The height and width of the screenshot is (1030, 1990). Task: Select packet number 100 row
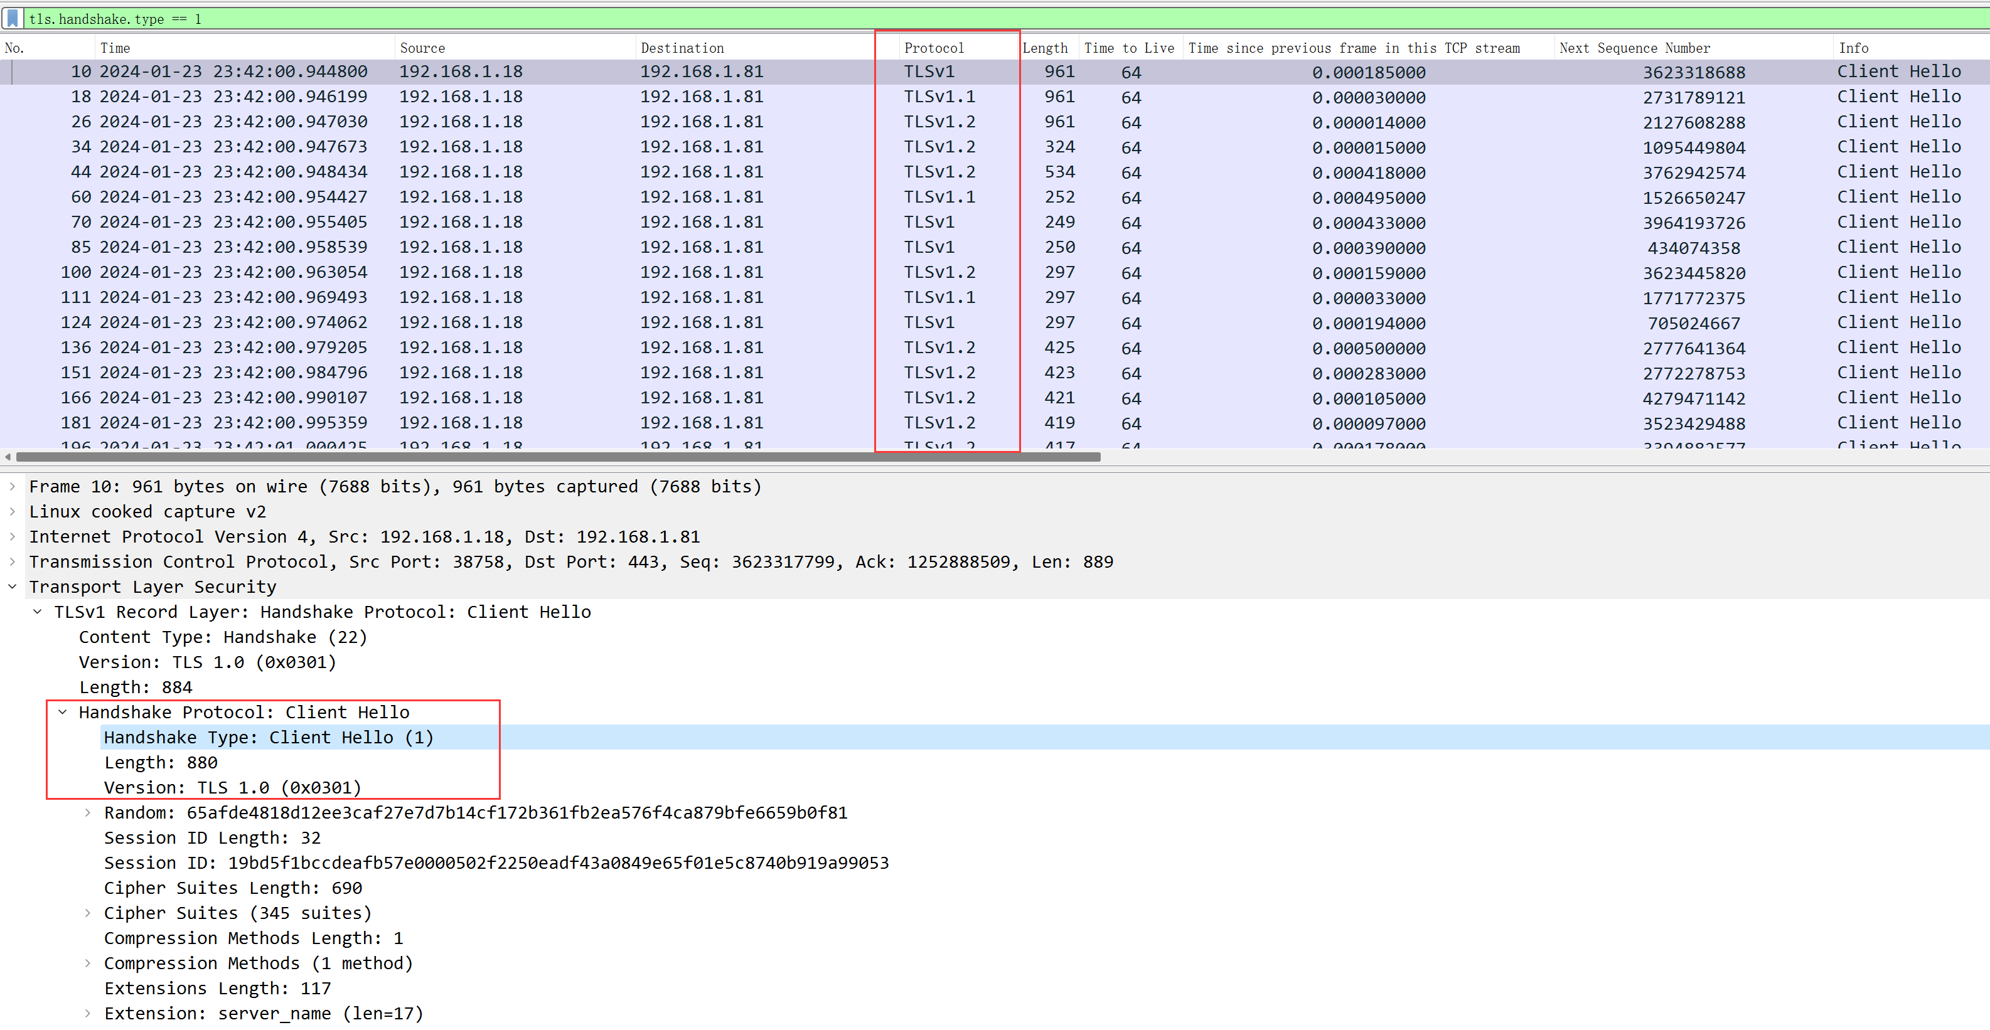[995, 273]
